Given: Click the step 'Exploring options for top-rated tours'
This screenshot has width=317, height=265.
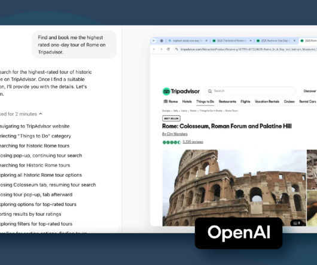Looking at the screenshot, I should [38, 204].
